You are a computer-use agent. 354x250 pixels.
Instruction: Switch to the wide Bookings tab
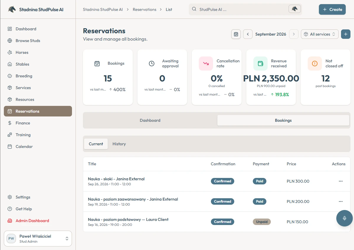(x=283, y=120)
